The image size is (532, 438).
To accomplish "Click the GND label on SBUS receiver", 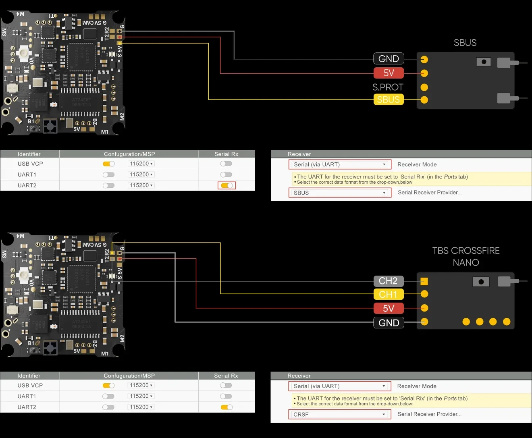I will point(389,59).
